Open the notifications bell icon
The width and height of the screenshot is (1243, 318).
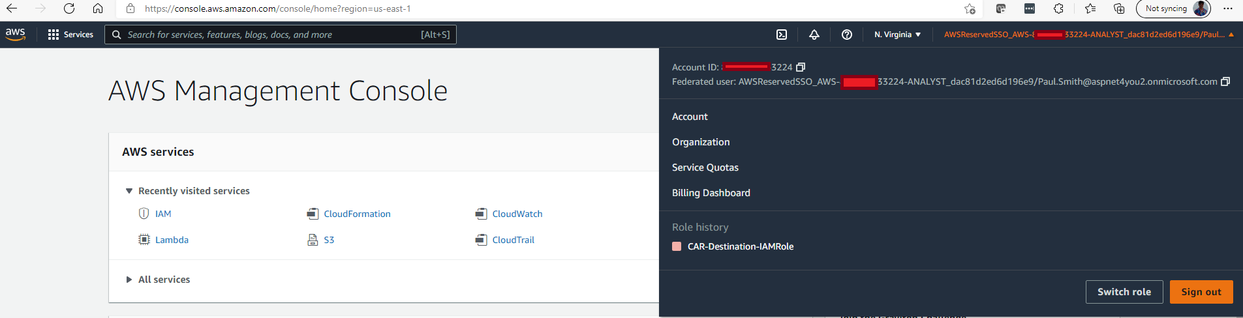click(x=814, y=35)
